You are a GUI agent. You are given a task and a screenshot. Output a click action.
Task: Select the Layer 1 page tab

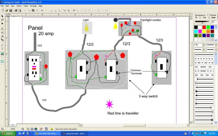13,124
